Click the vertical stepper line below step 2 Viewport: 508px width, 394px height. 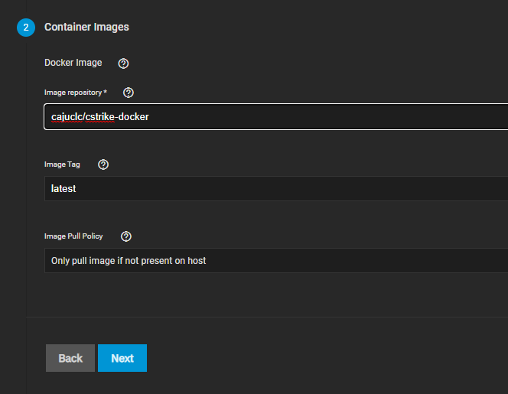(26, 191)
